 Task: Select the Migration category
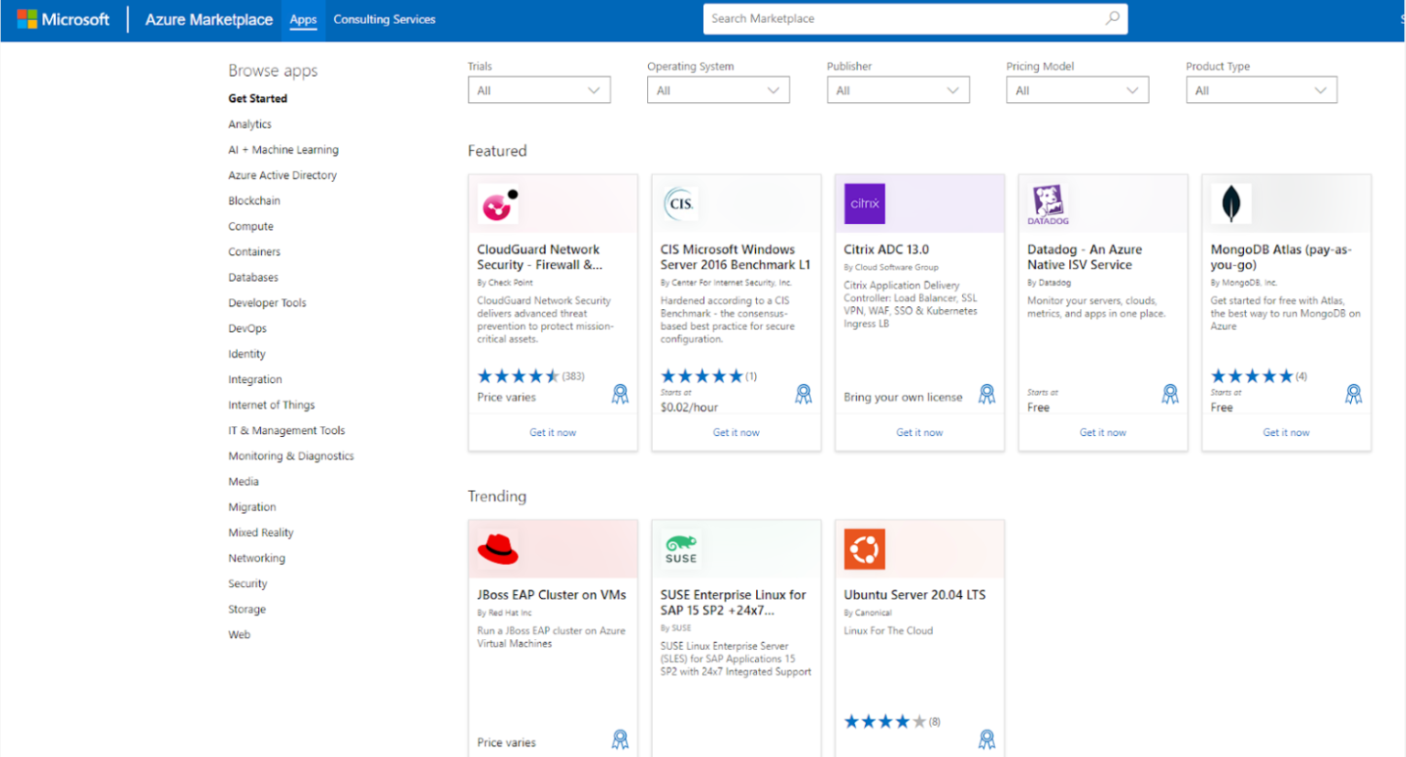click(253, 507)
